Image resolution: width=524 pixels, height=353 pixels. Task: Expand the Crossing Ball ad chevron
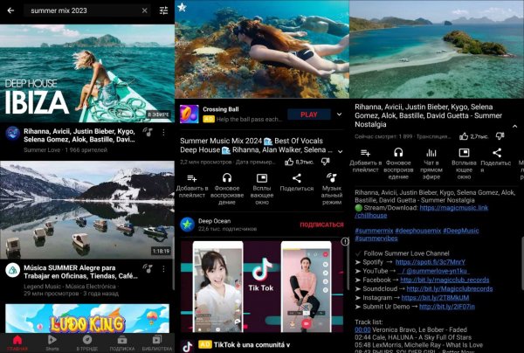click(x=339, y=114)
